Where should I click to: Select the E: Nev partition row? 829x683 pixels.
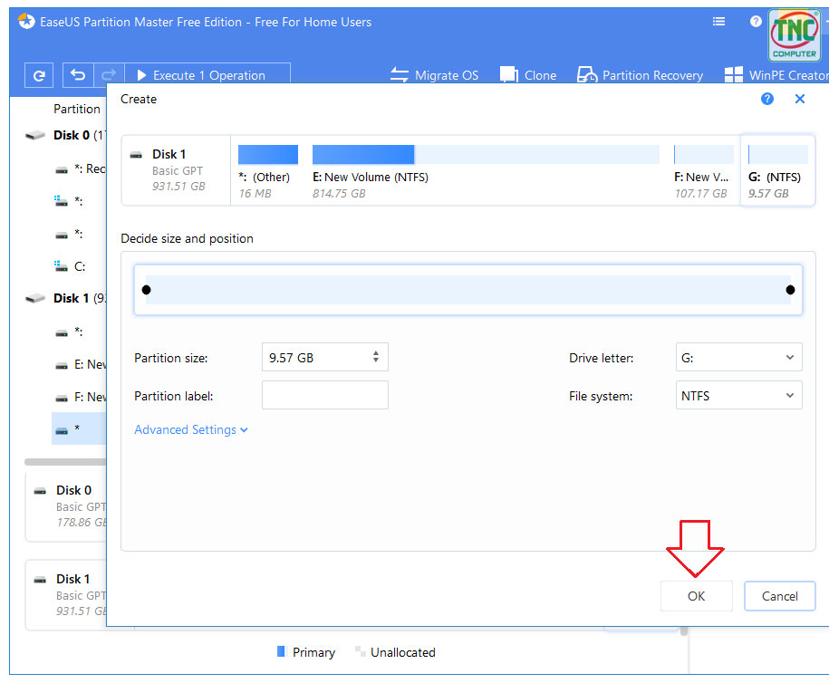pyautogui.click(x=81, y=365)
